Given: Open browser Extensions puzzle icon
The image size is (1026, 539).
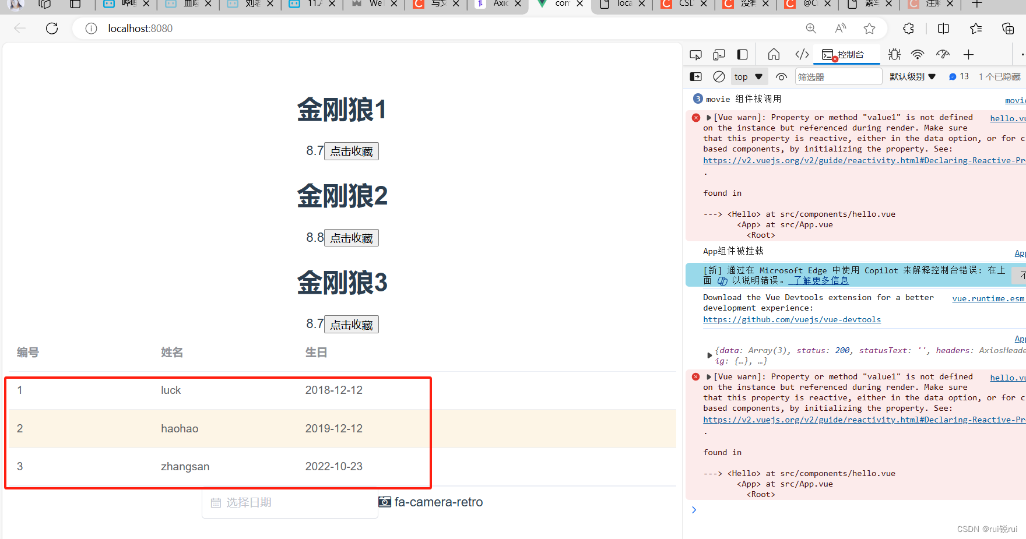Looking at the screenshot, I should (908, 29).
